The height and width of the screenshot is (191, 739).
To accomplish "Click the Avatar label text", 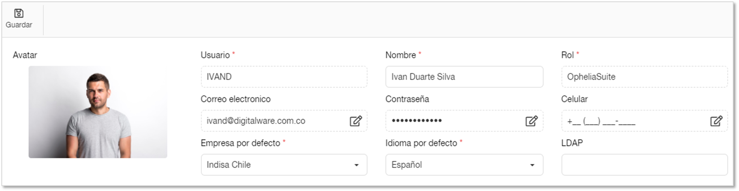I will [x=25, y=55].
